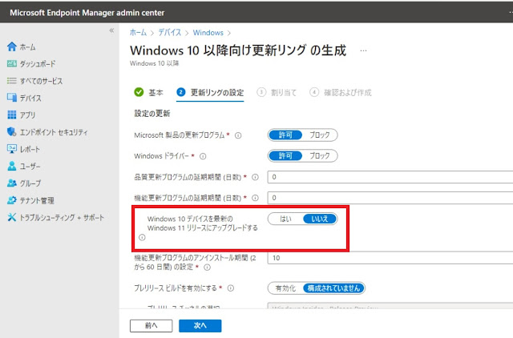This screenshot has width=513, height=338.
Task: Click 設定の更新 section heading
Action: [152, 114]
